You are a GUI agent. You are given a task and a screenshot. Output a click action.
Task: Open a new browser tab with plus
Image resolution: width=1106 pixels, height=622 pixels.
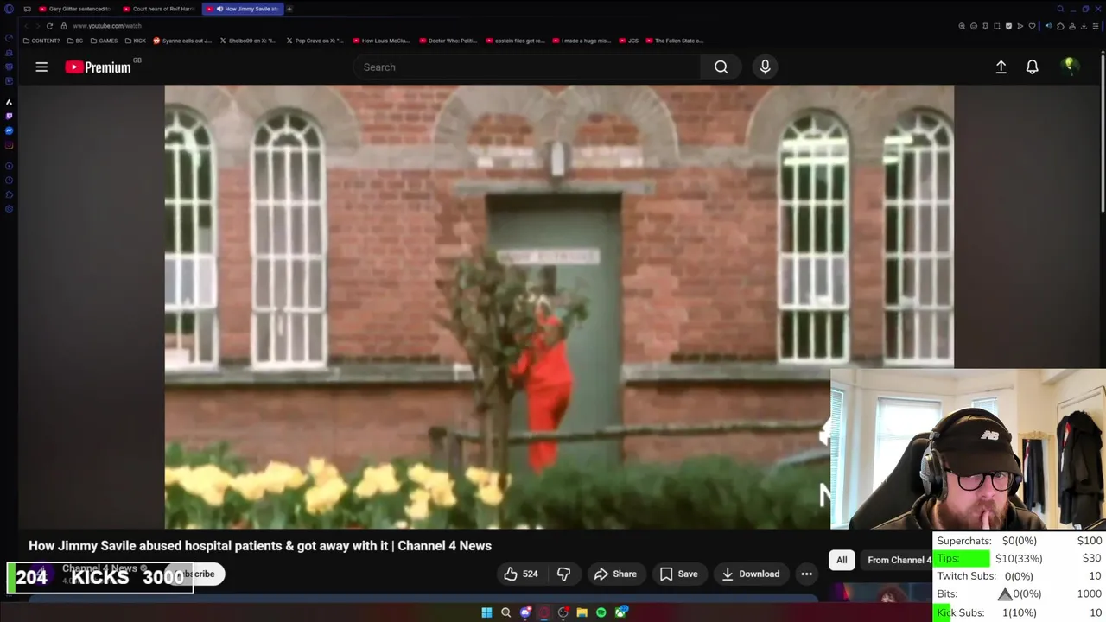pyautogui.click(x=289, y=9)
